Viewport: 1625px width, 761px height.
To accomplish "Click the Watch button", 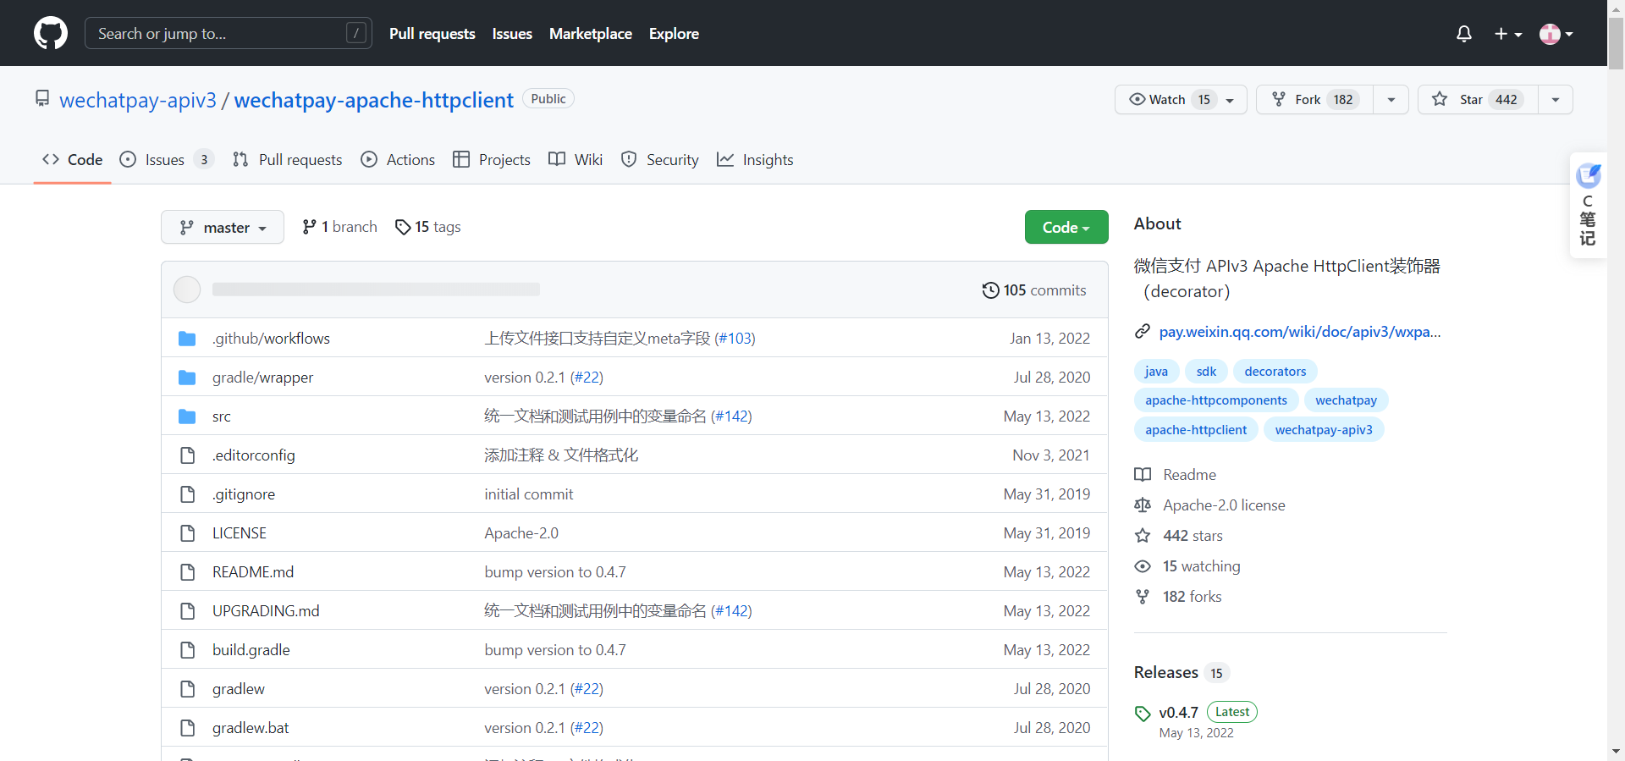I will [x=1181, y=100].
